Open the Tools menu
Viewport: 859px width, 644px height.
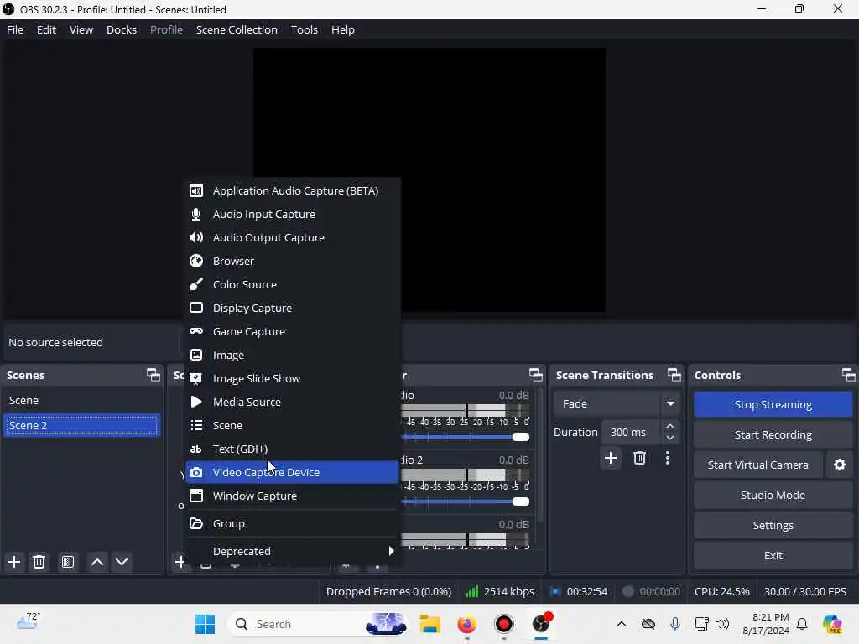[304, 29]
